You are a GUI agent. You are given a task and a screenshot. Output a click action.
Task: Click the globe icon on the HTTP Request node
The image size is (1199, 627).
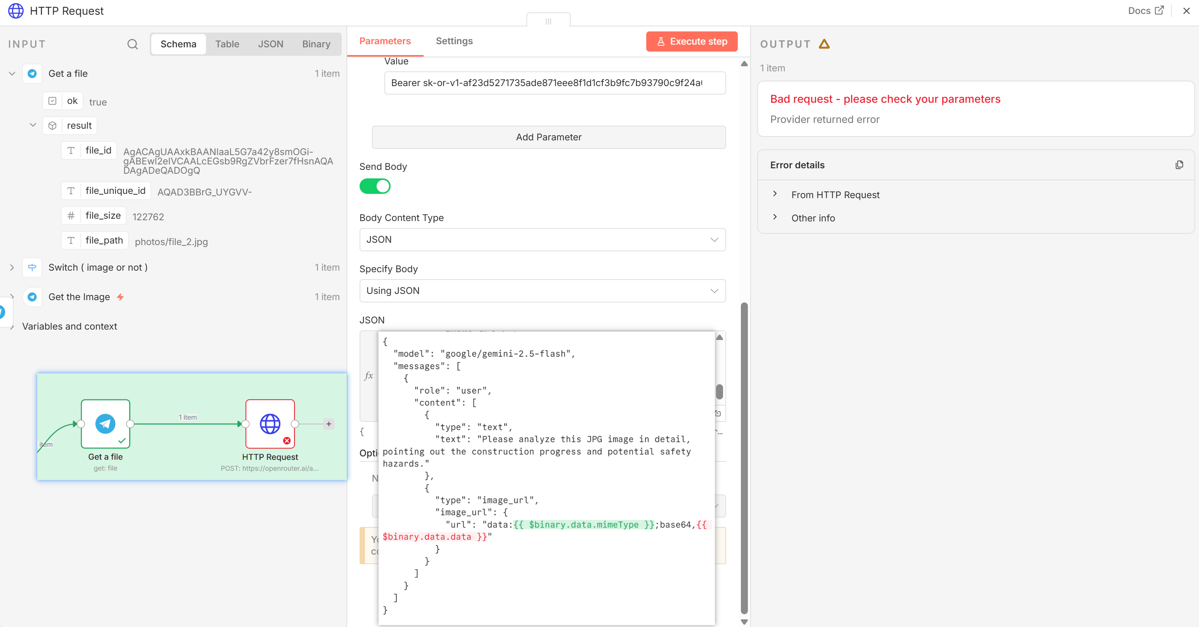pyautogui.click(x=270, y=424)
